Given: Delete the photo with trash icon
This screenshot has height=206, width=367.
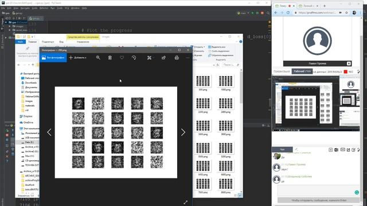Looking at the screenshot, I should pos(110,58).
